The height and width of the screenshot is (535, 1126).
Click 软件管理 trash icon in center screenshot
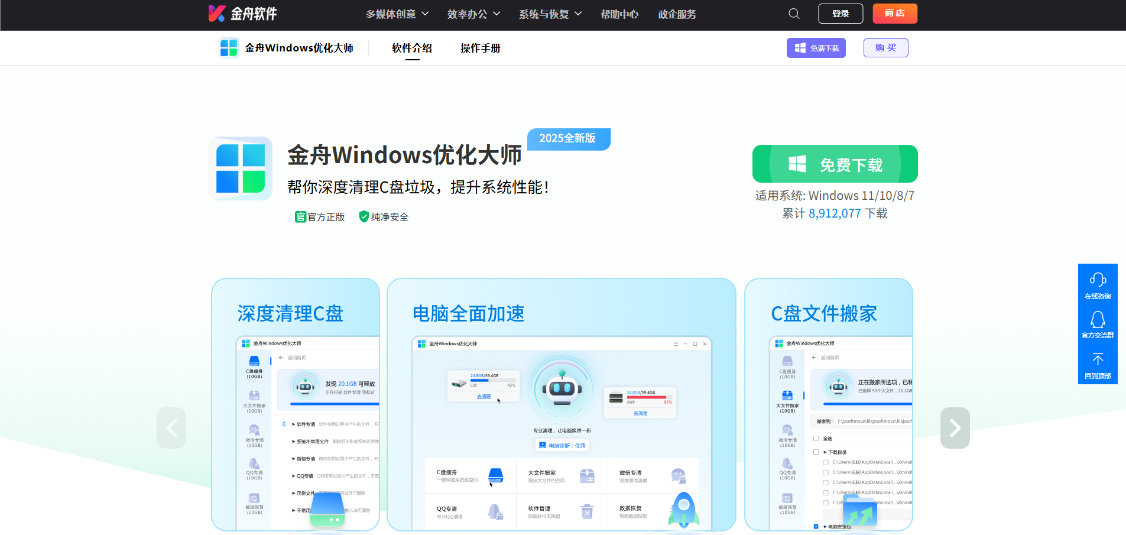pos(587,511)
